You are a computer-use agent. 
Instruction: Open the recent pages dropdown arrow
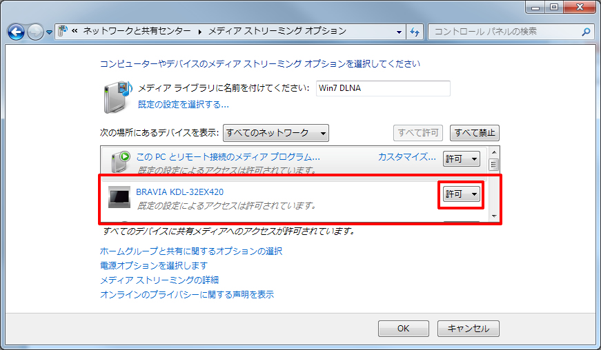pyautogui.click(x=49, y=32)
